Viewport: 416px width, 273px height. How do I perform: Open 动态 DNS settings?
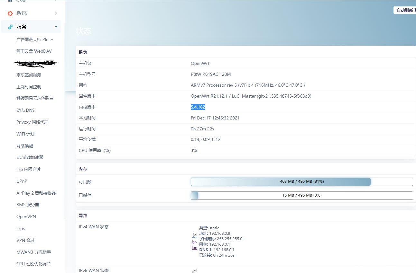tap(25, 110)
